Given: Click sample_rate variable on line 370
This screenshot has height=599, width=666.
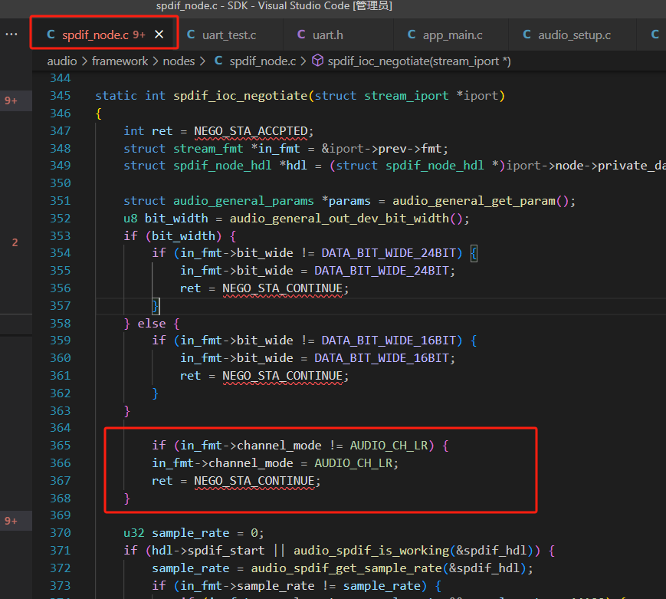Looking at the screenshot, I should pyautogui.click(x=191, y=533).
